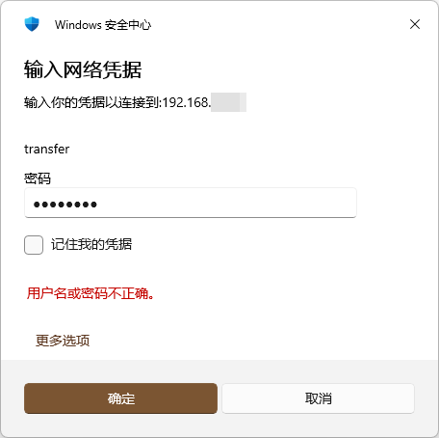The image size is (439, 438).
Task: Click the 输入网络凭据 heading
Action: [83, 69]
